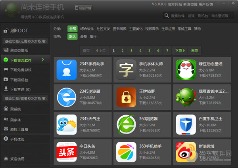
Task: Jump to last page 末页
Action: pos(195,50)
